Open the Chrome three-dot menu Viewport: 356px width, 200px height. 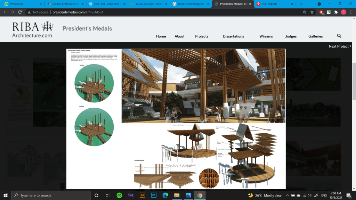[x=351, y=12]
